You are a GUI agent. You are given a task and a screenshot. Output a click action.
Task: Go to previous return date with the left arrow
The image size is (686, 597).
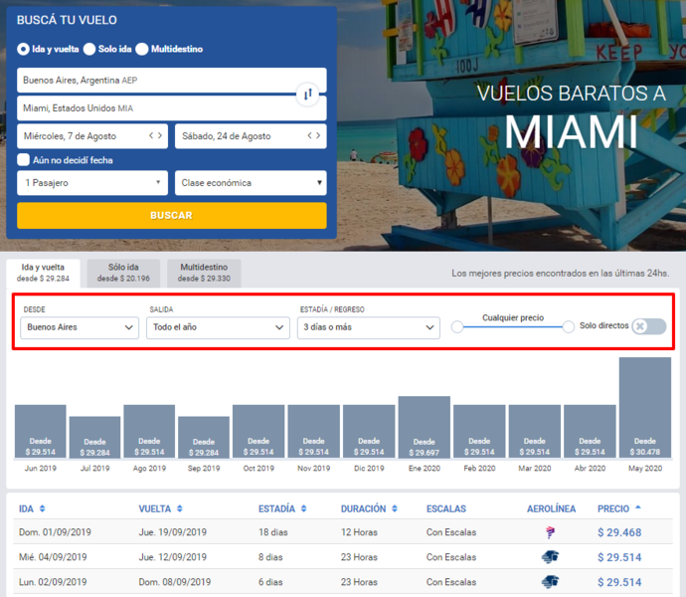[x=309, y=135]
